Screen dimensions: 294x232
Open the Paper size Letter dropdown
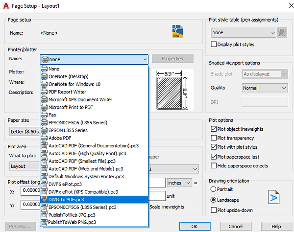pyautogui.click(x=24, y=132)
